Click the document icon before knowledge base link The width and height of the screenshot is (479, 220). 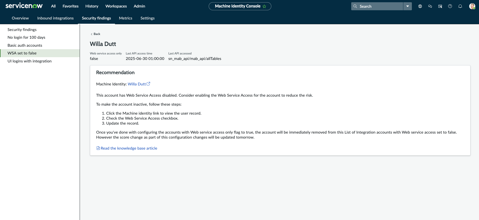[x=98, y=148]
